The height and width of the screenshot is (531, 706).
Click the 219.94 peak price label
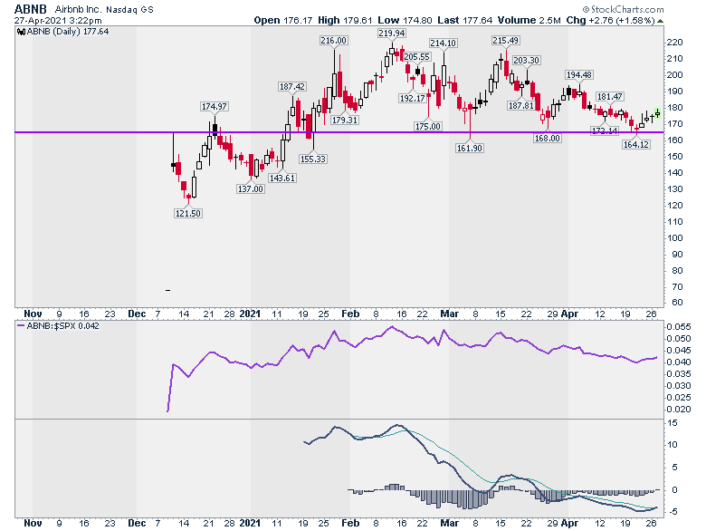[x=392, y=34]
